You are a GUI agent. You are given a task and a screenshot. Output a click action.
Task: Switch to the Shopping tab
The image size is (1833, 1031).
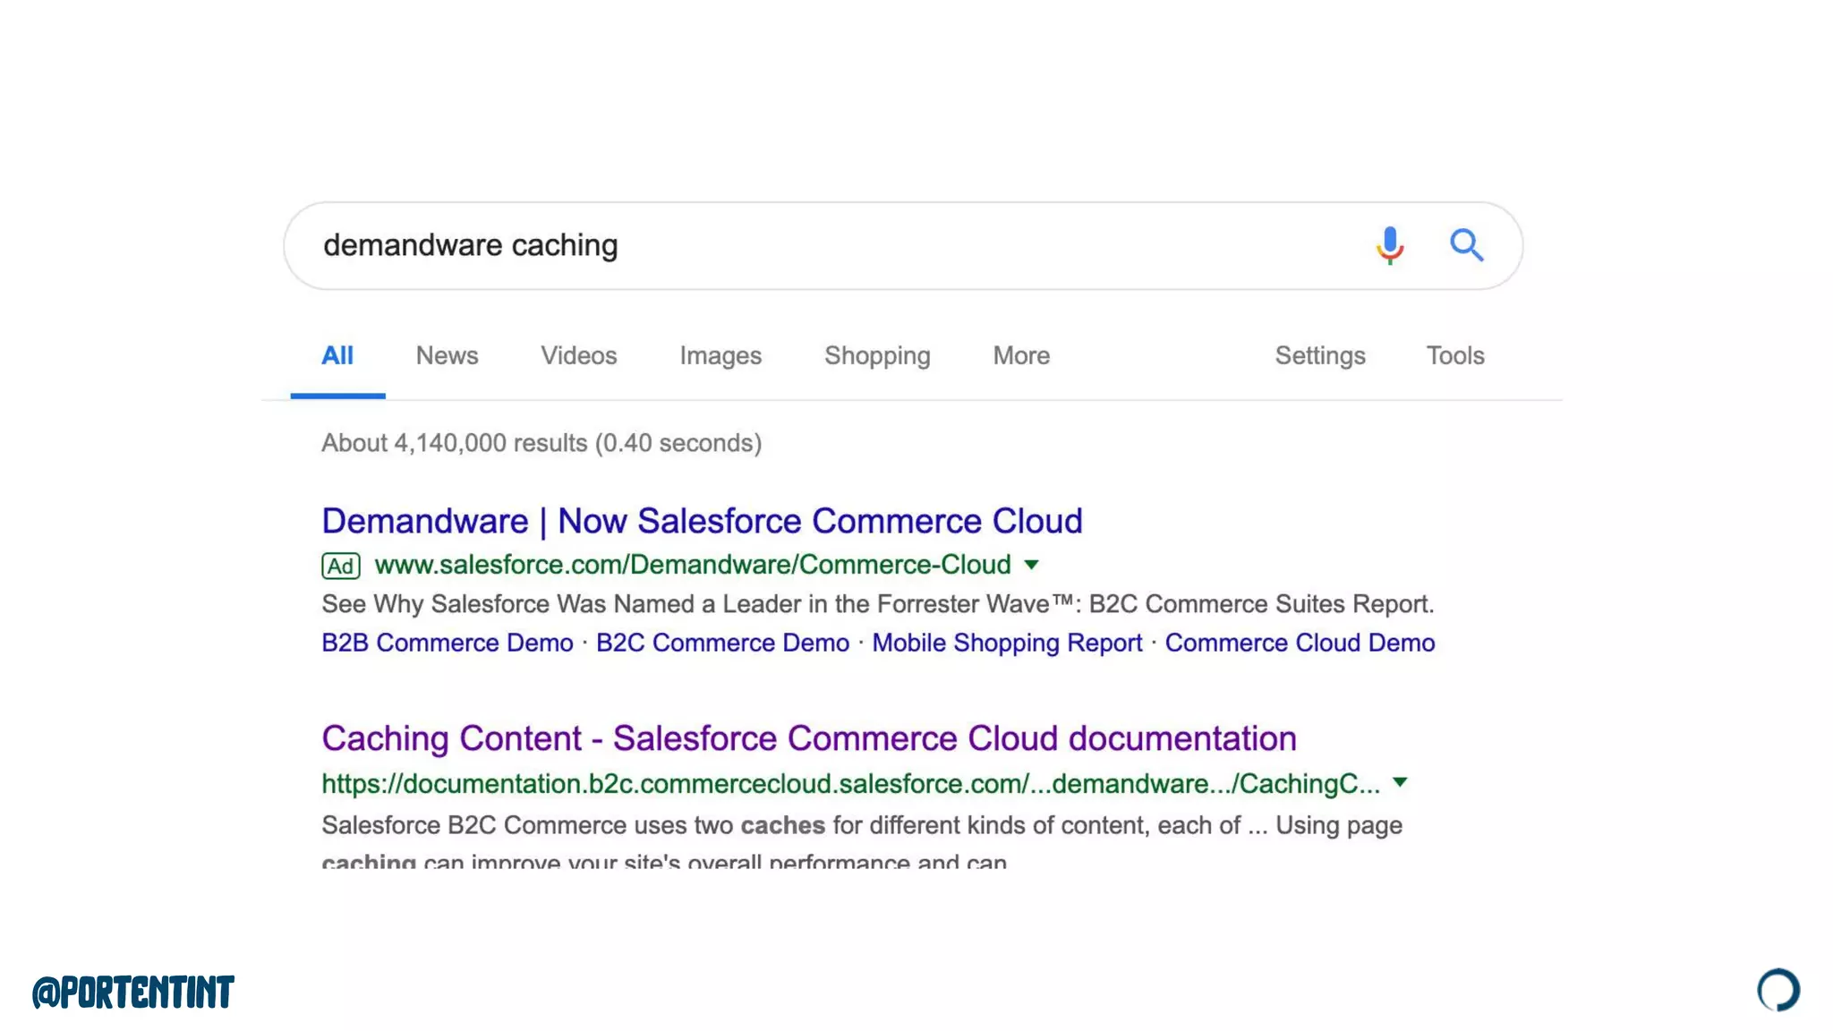877,355
